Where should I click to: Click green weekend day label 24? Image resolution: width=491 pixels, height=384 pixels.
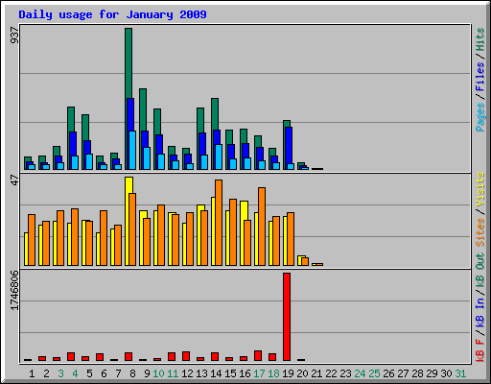pyautogui.click(x=360, y=373)
